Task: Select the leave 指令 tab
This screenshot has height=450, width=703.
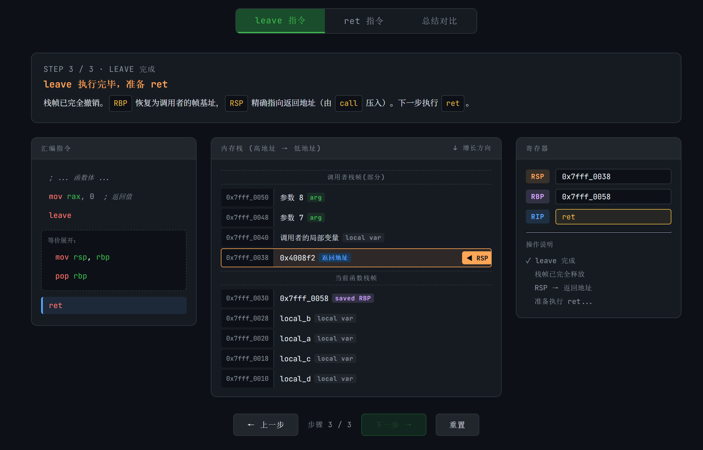Action: tap(280, 21)
